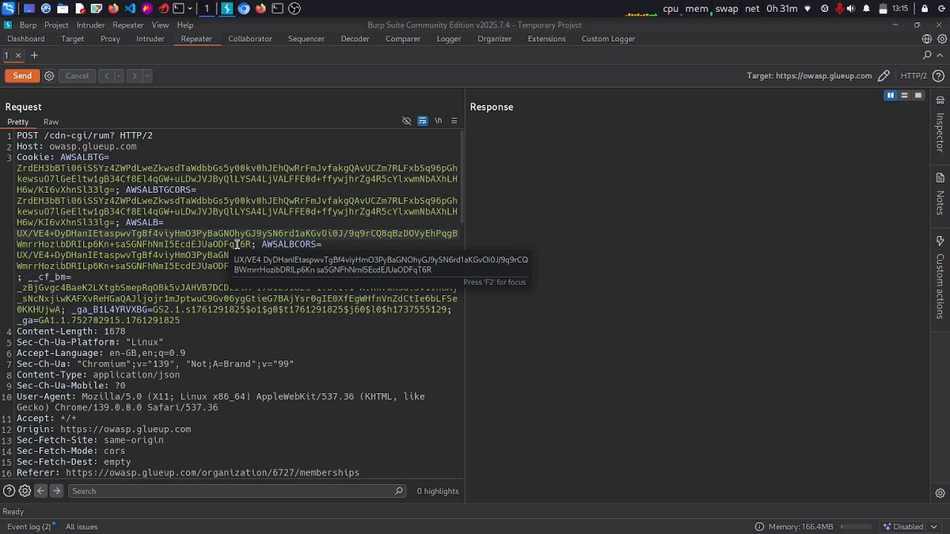Open notifications bell in system tray
The image size is (950, 534).
click(x=867, y=9)
